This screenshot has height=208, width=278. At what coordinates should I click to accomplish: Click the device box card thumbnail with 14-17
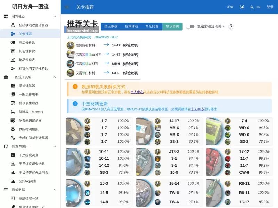click(145, 131)
